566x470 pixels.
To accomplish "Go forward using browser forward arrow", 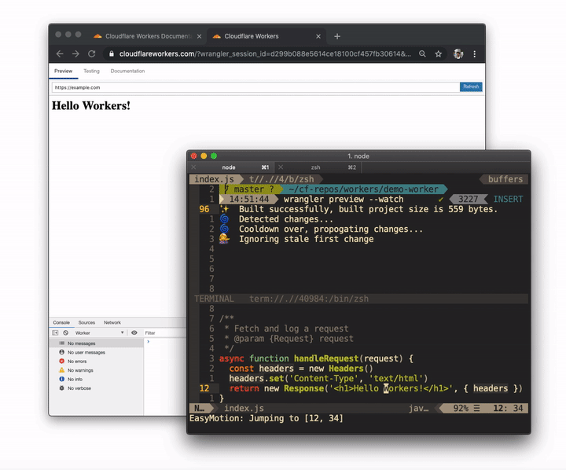I will [75, 53].
